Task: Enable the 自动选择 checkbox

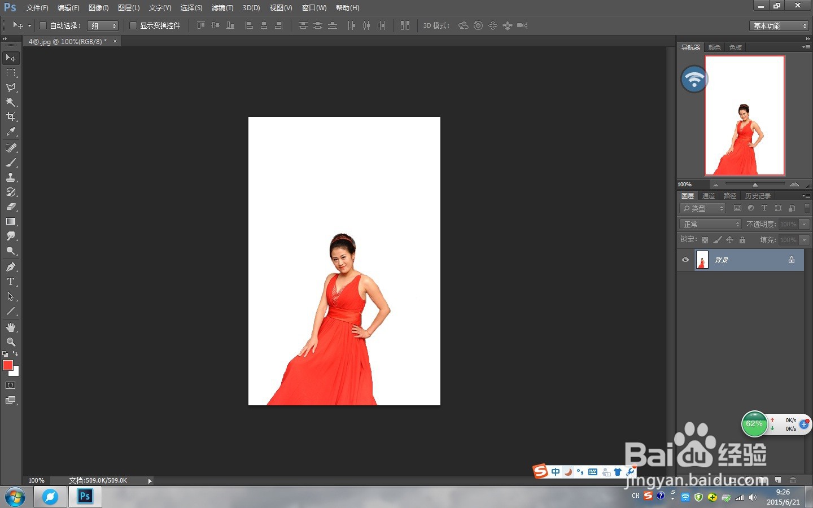Action: coord(43,25)
